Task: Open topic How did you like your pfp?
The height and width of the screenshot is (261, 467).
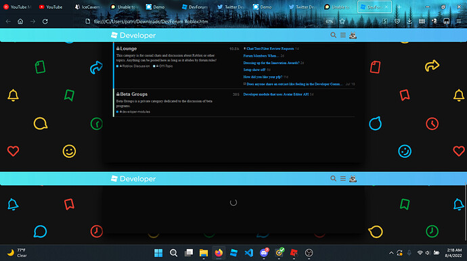Action: pyautogui.click(x=263, y=77)
